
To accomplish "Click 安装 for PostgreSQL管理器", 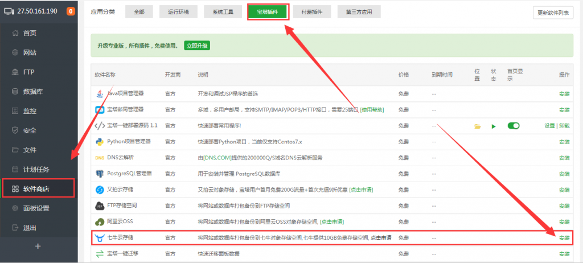I will (x=564, y=174).
